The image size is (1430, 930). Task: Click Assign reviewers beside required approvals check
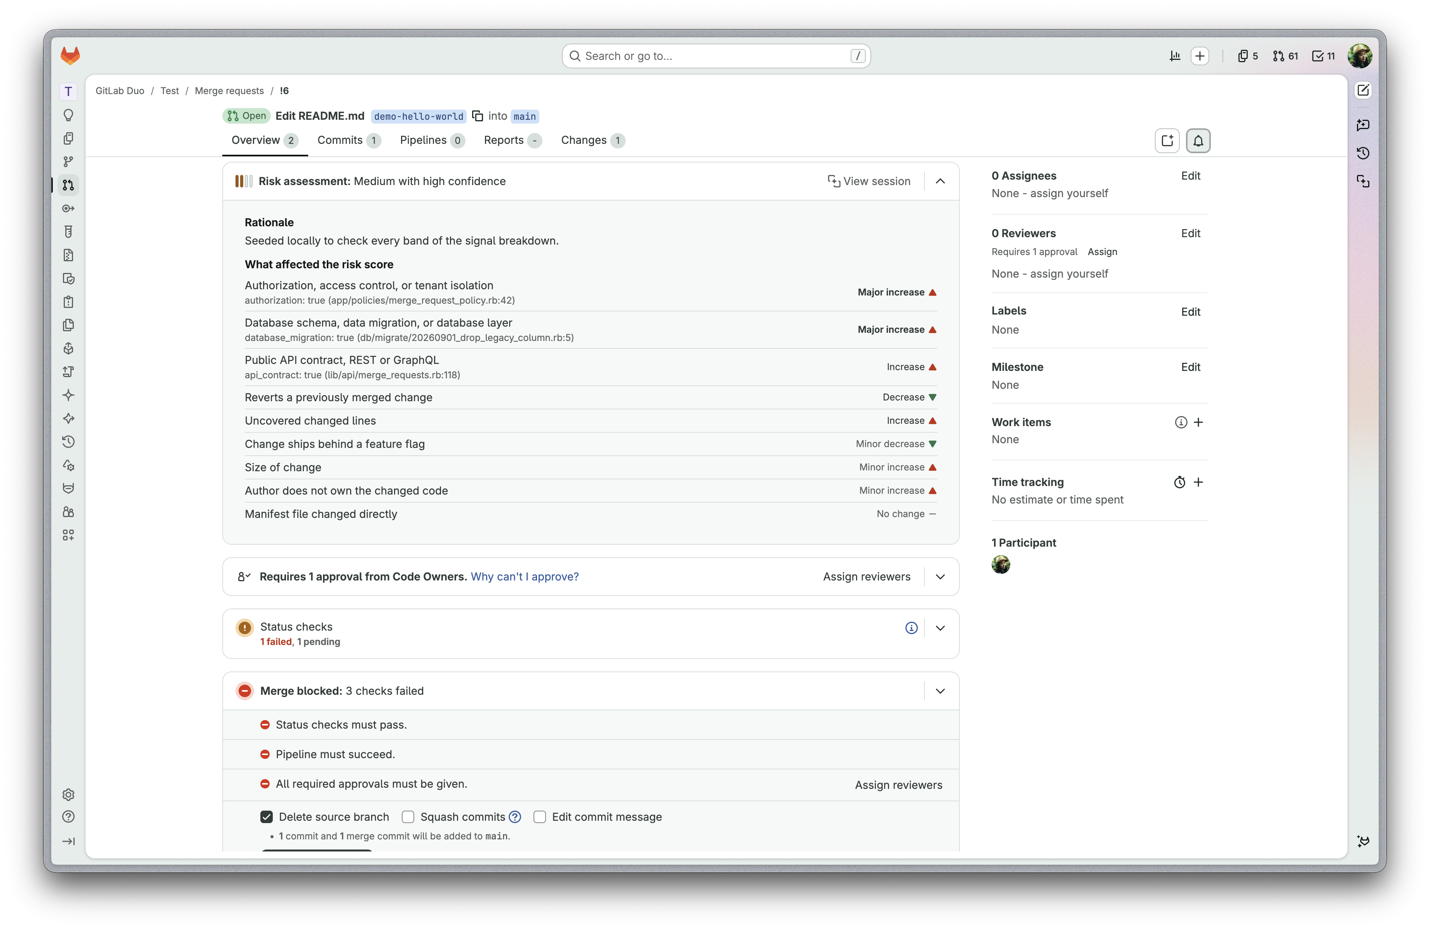(898, 785)
